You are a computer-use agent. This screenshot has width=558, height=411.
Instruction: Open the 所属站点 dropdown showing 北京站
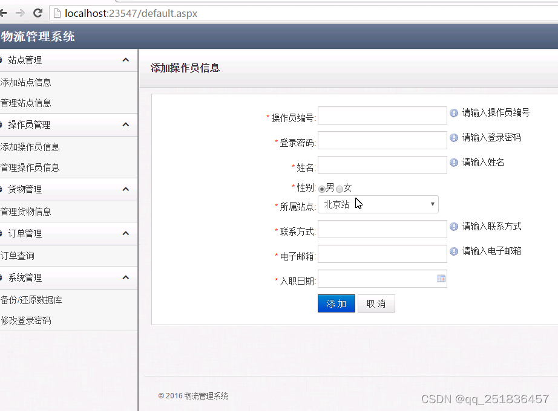[378, 204]
